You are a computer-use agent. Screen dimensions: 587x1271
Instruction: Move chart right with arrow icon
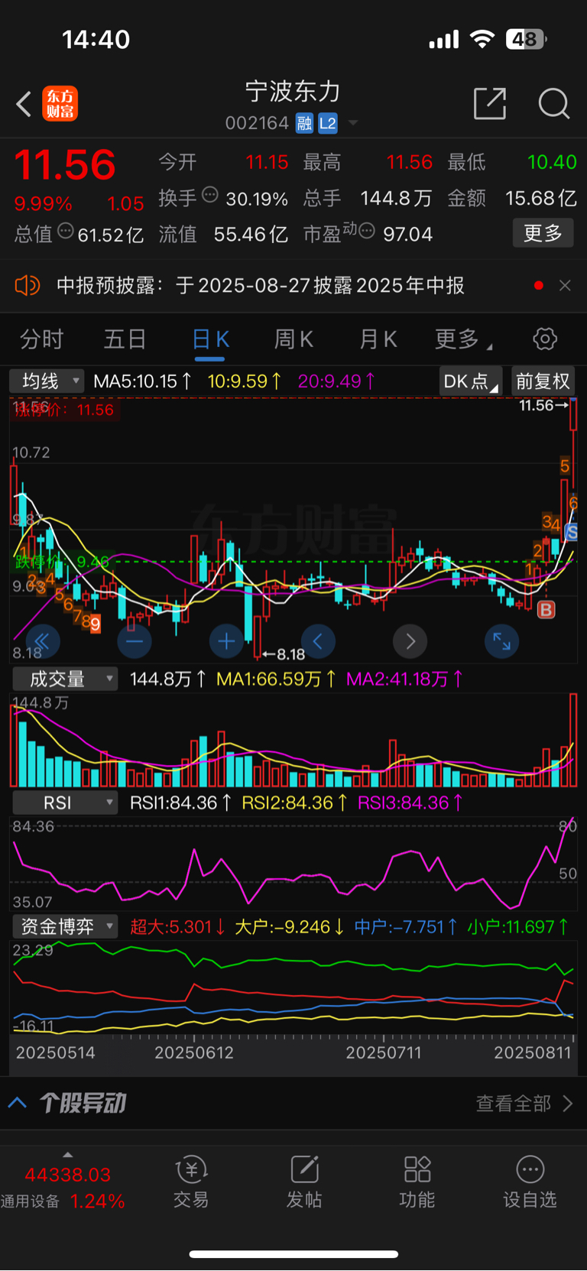[410, 641]
